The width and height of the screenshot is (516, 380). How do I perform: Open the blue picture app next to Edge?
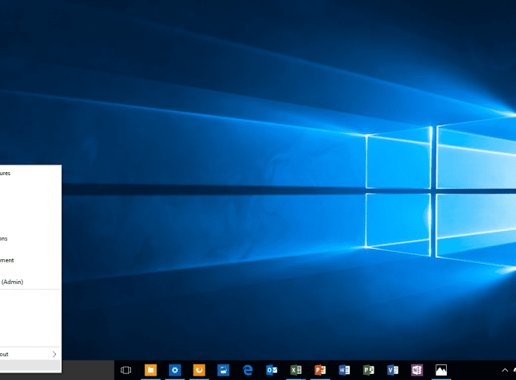pyautogui.click(x=223, y=370)
